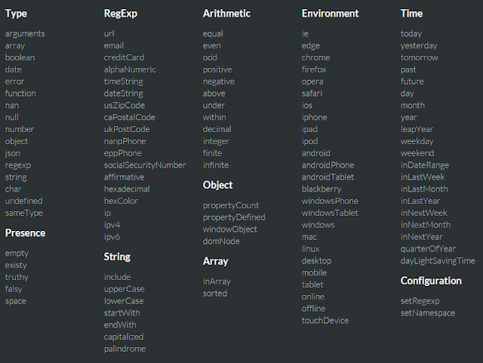The width and height of the screenshot is (483, 363).
Task: Open the leapYear time check
Action: (x=417, y=129)
